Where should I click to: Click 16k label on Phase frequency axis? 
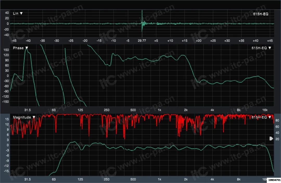(265, 110)
